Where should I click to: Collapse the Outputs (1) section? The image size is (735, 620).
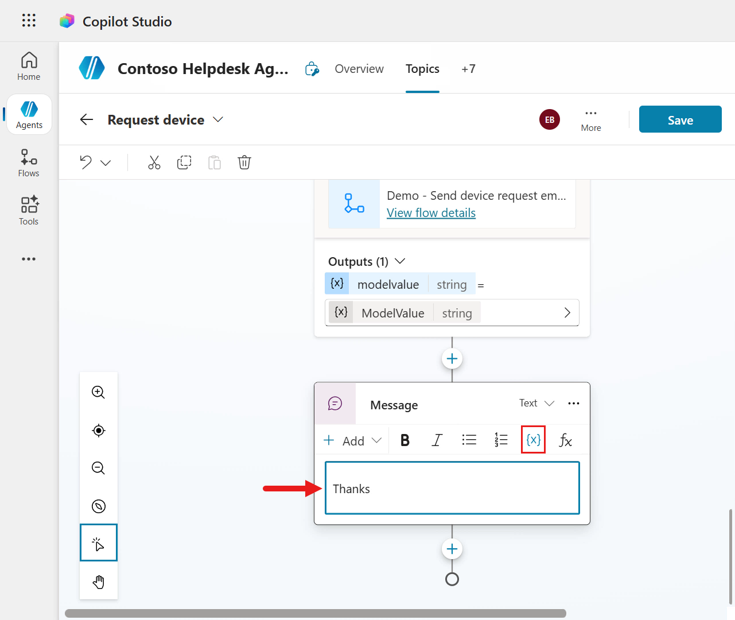(x=400, y=261)
